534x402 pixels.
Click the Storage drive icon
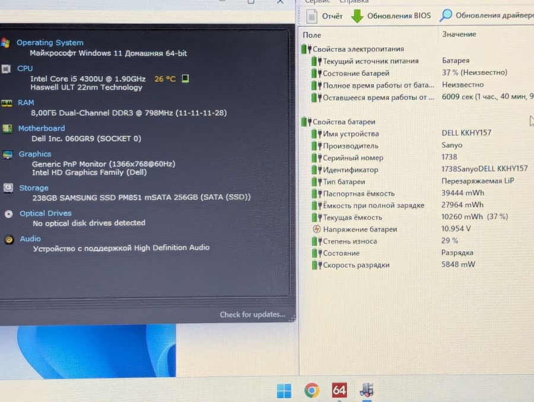8,188
